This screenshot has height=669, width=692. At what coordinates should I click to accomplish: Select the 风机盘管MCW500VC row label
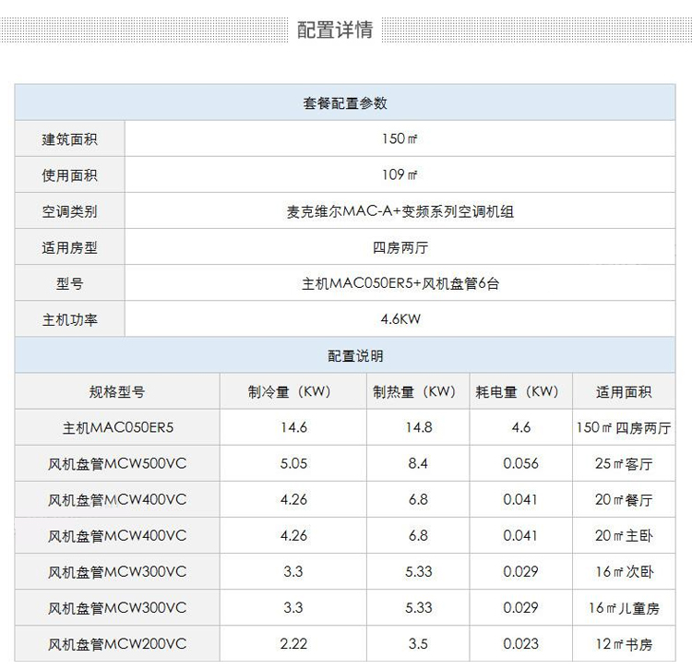coord(117,463)
